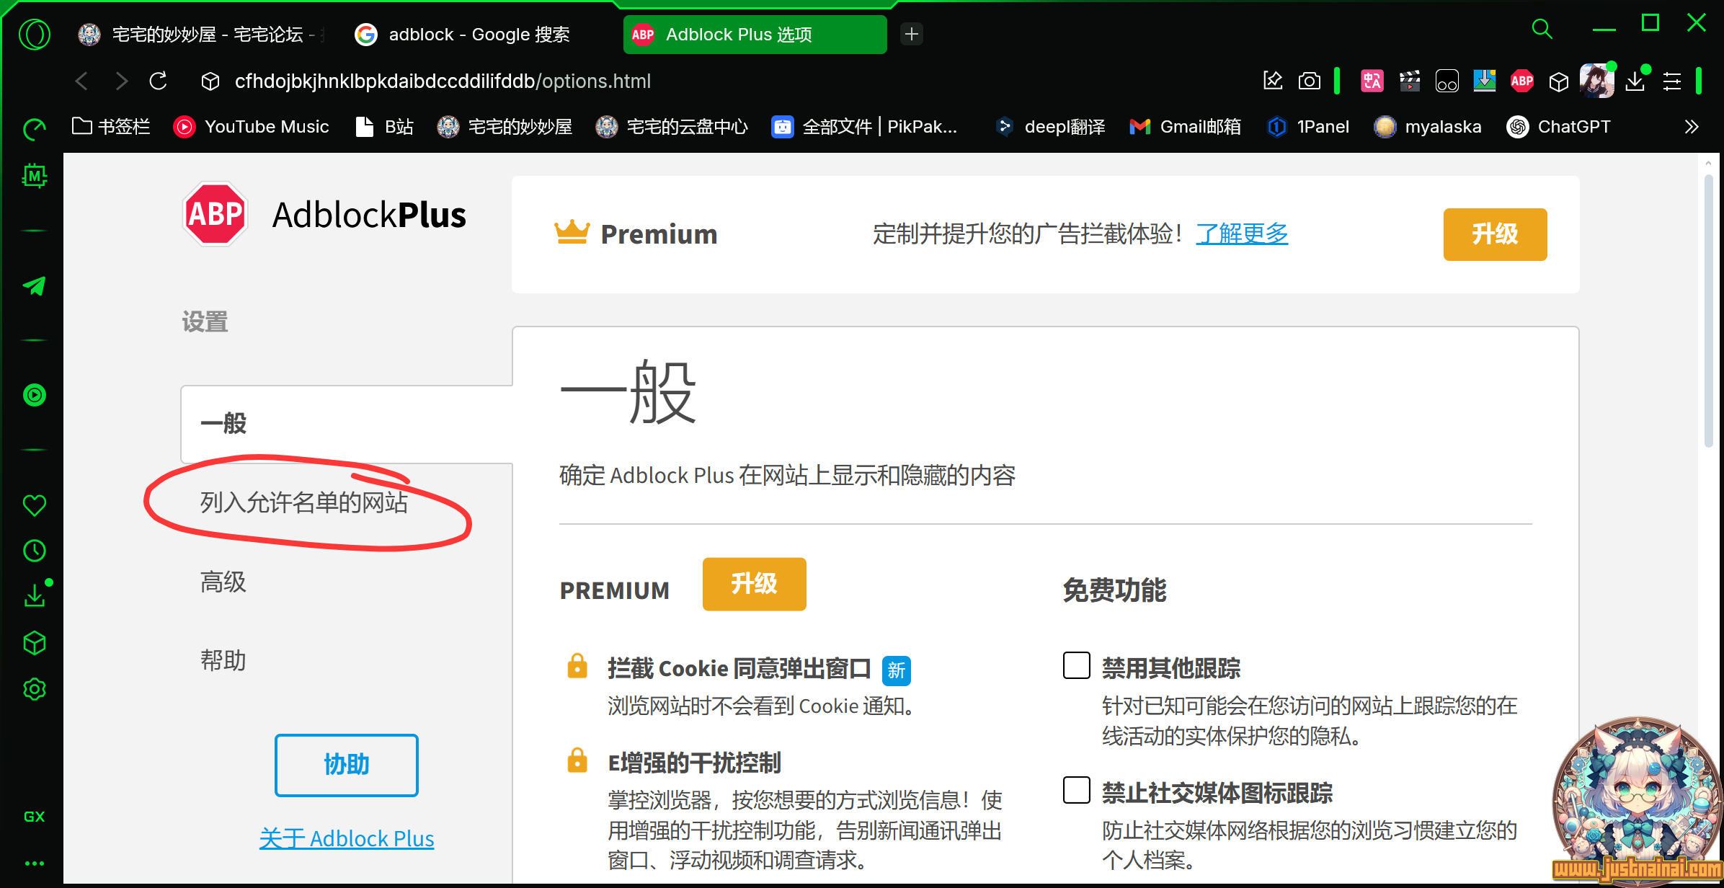
Task: Click the page vertical scrollbar thumb
Action: tap(1708, 310)
